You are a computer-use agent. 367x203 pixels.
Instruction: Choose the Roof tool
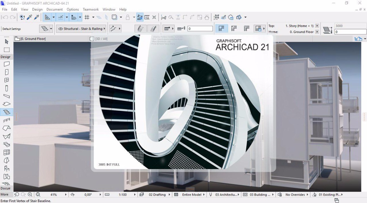tap(7, 128)
